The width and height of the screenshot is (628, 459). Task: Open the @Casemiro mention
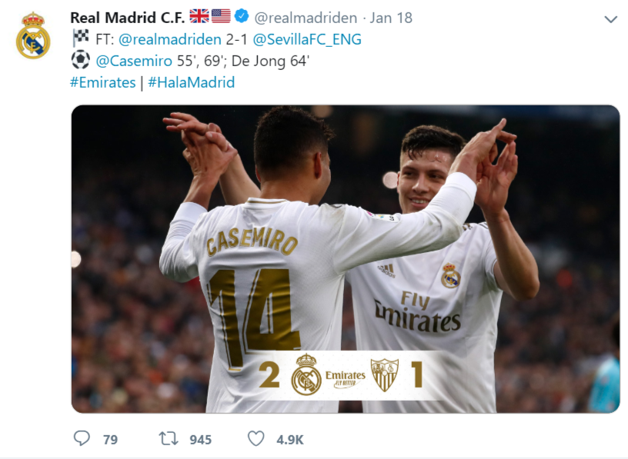pyautogui.click(x=134, y=61)
